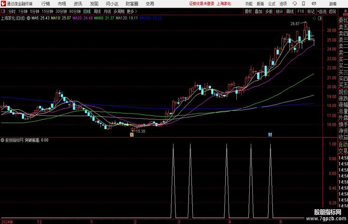Switch to 1分钟 period
This screenshot has height=224, width=348.
[23, 11]
